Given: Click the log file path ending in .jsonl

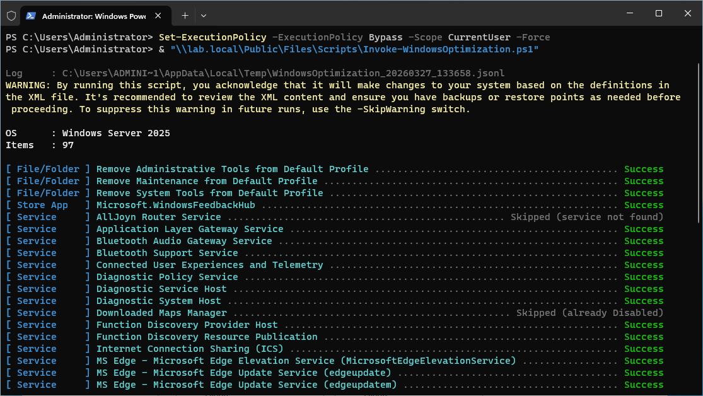Looking at the screenshot, I should click(x=283, y=73).
